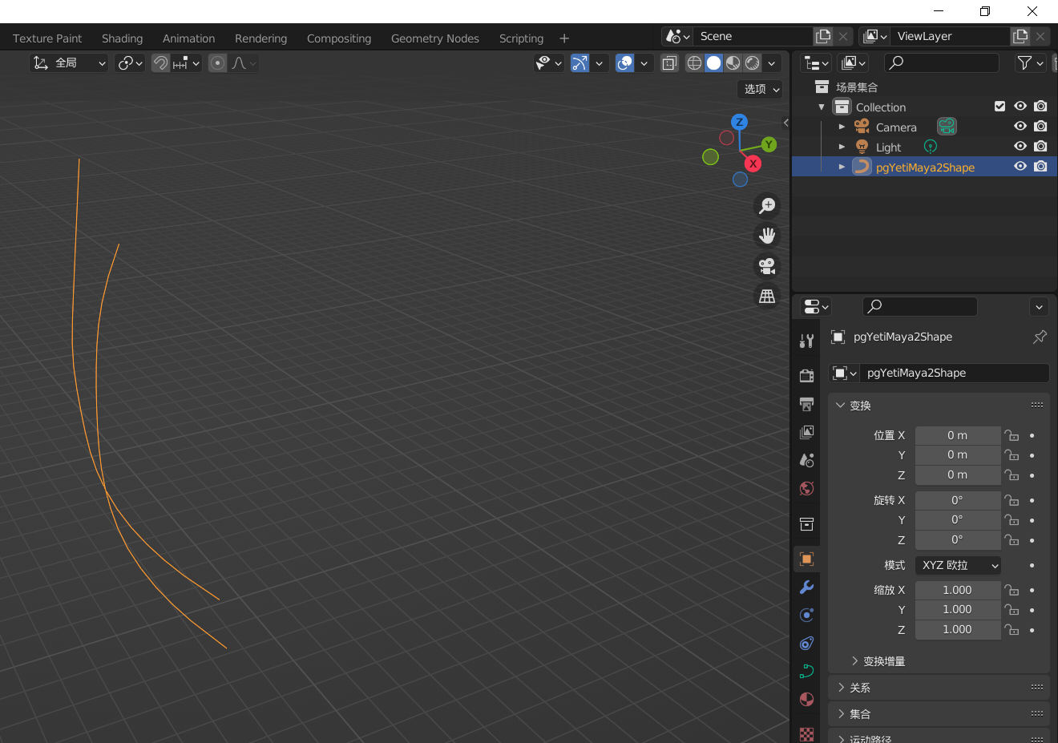Expand the Camera tree item
This screenshot has height=743, width=1058.
pyautogui.click(x=842, y=127)
